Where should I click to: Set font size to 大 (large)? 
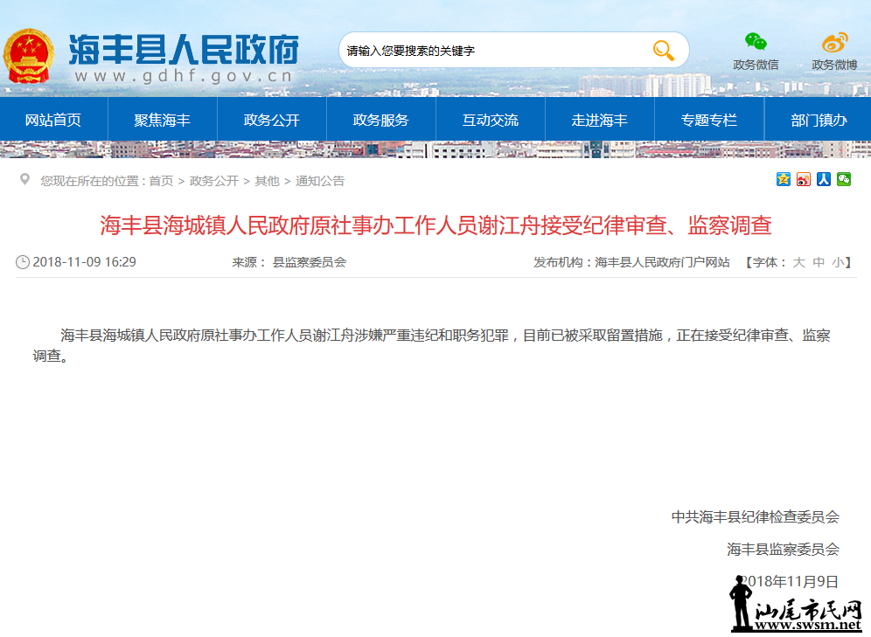point(798,262)
